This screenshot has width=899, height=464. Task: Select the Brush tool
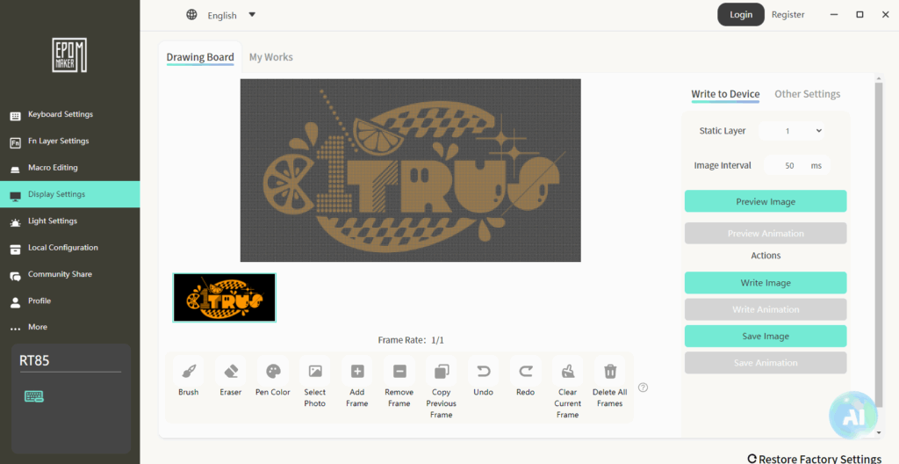[188, 372]
